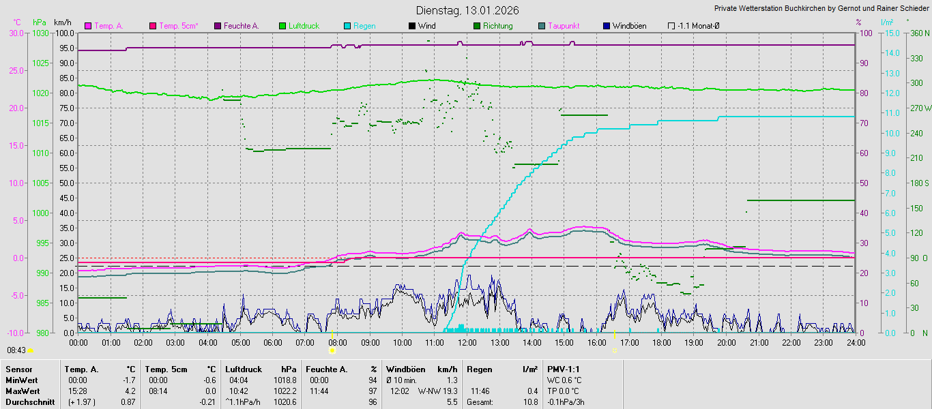Click the PMV-1:1 column header

tap(564, 369)
